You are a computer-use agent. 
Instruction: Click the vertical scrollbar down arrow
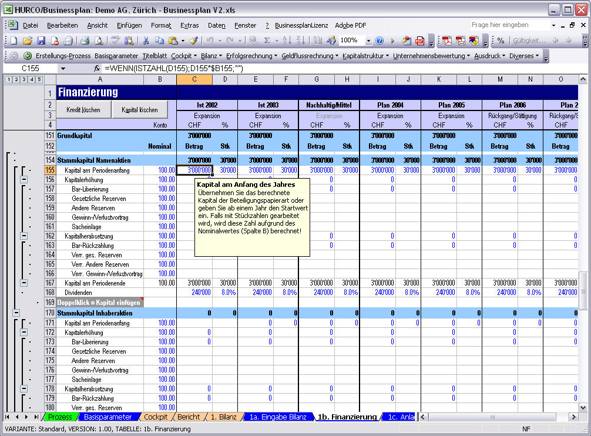583,407
